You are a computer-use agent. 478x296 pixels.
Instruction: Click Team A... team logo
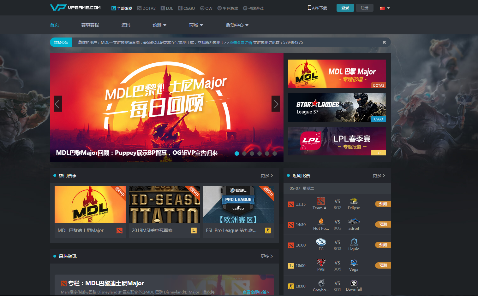tap(321, 201)
